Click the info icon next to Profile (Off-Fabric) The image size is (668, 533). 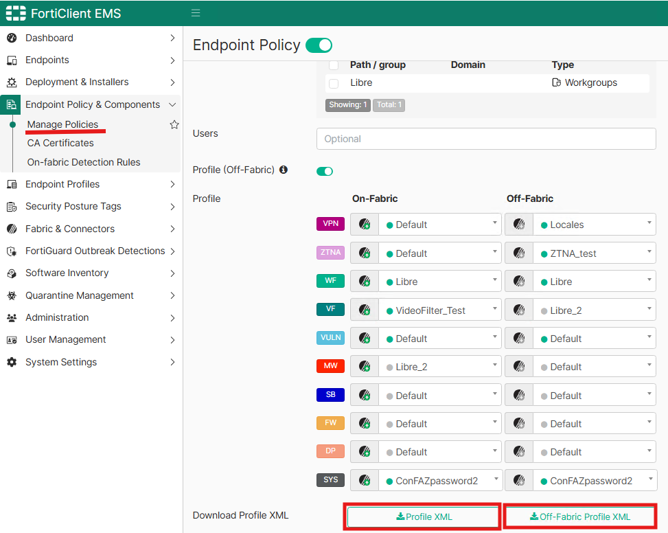pos(284,170)
